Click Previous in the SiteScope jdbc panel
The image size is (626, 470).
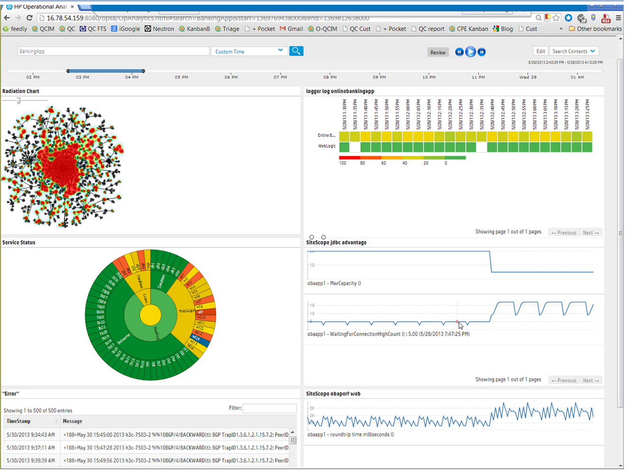[x=564, y=380]
